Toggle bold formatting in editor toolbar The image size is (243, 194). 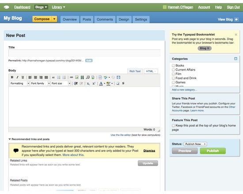tap(12, 77)
